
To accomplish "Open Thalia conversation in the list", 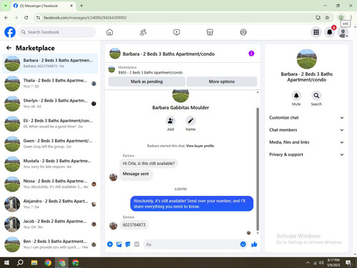I will (x=50, y=84).
